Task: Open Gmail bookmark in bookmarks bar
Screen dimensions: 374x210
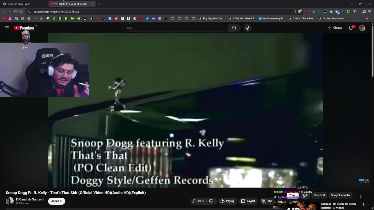Action: pyautogui.click(x=35, y=18)
